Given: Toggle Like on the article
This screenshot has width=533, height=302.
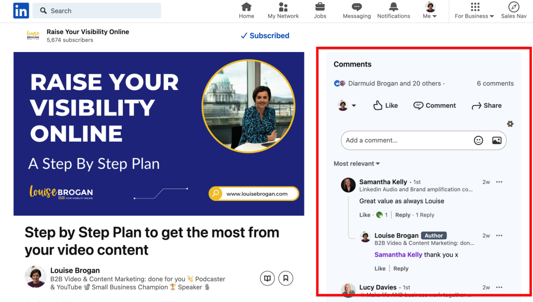Looking at the screenshot, I should (386, 105).
